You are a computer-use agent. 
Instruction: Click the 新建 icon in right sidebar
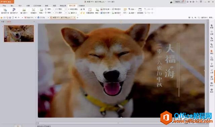click(x=212, y=26)
